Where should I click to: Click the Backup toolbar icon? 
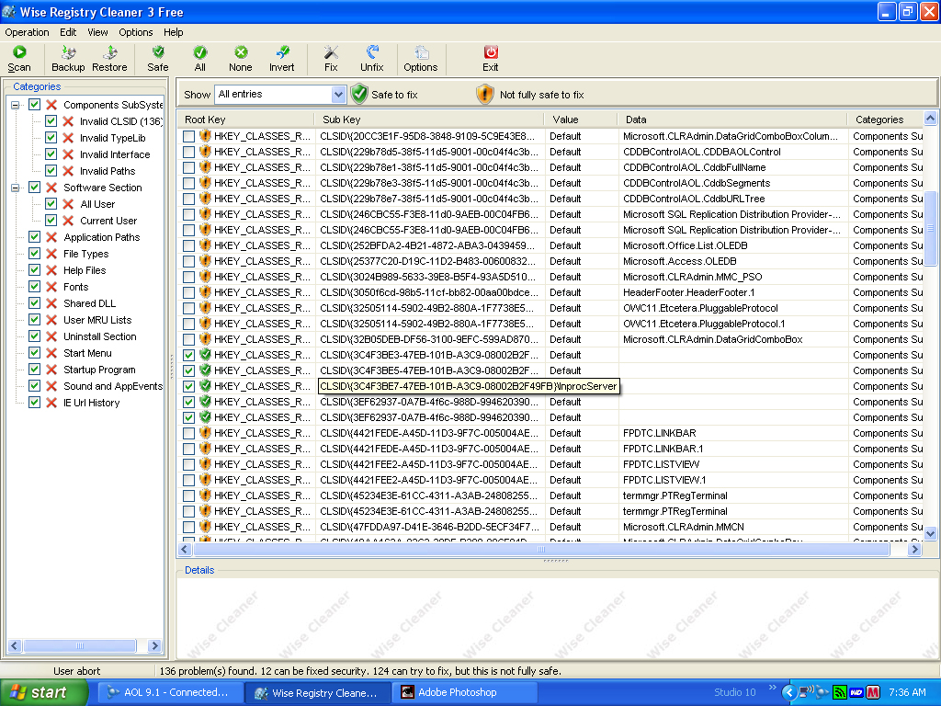(68, 52)
